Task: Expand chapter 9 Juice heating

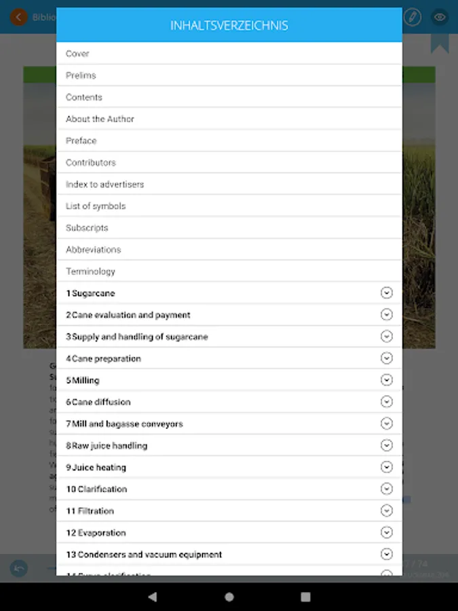Action: (387, 466)
